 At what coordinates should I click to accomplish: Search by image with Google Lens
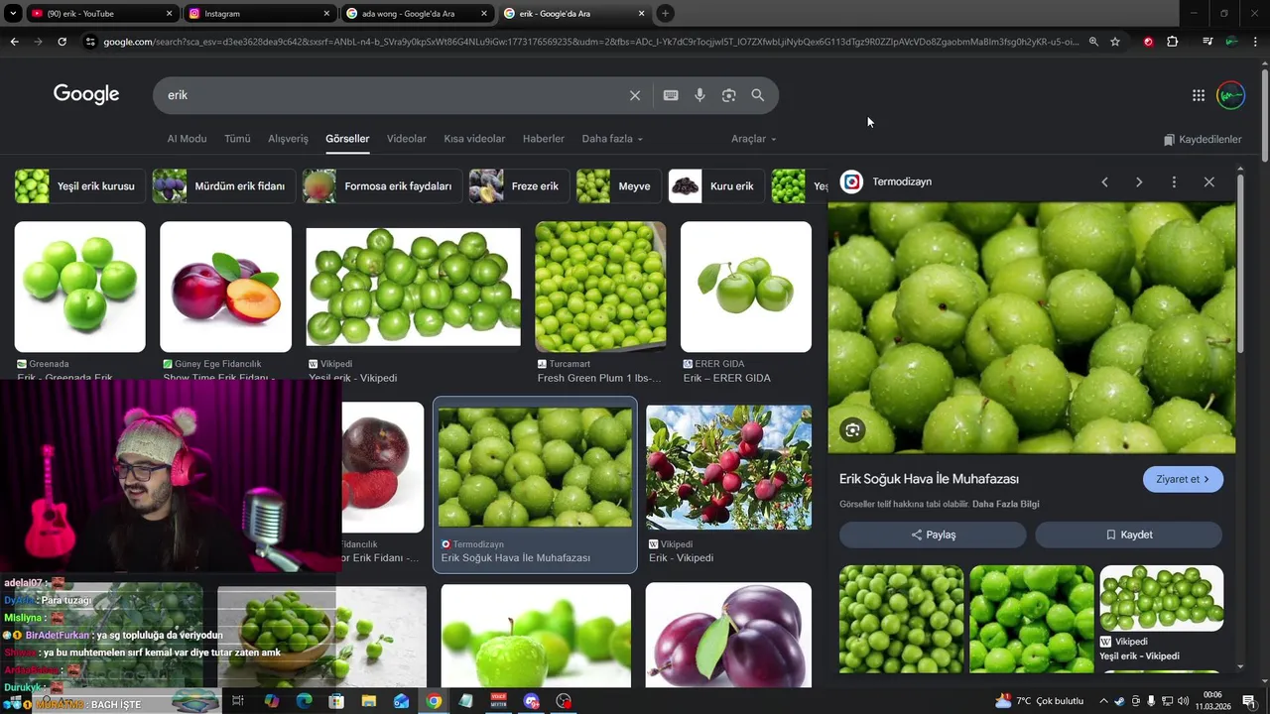(729, 95)
